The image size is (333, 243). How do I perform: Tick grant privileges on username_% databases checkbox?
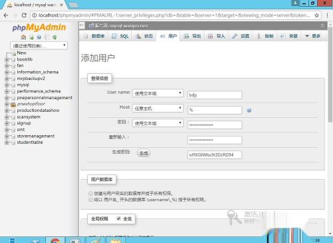pyautogui.click(x=91, y=200)
